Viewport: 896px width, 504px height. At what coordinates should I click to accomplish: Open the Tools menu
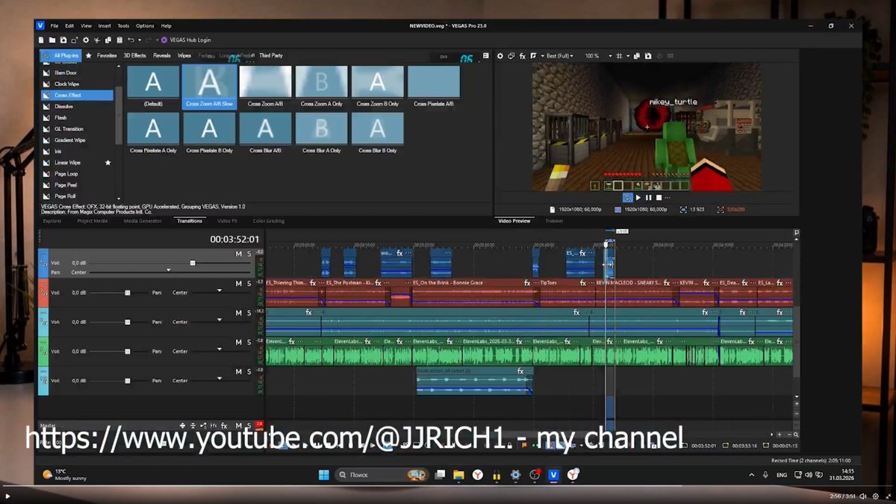123,25
